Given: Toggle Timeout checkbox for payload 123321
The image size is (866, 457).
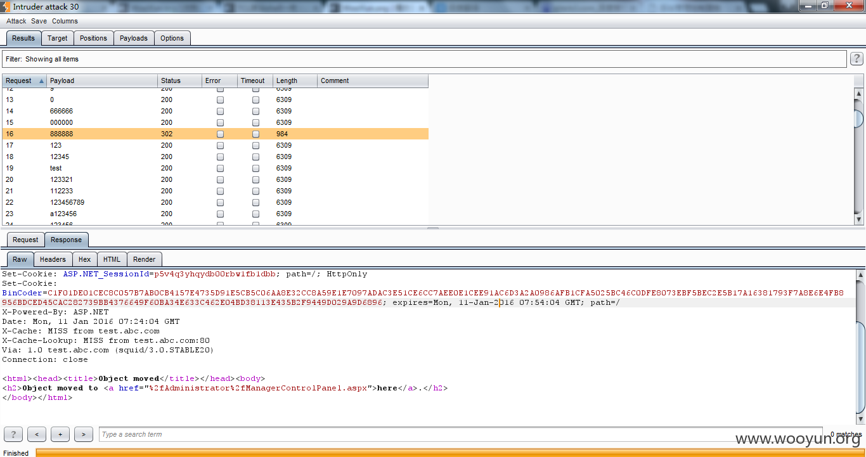Looking at the screenshot, I should pos(255,179).
